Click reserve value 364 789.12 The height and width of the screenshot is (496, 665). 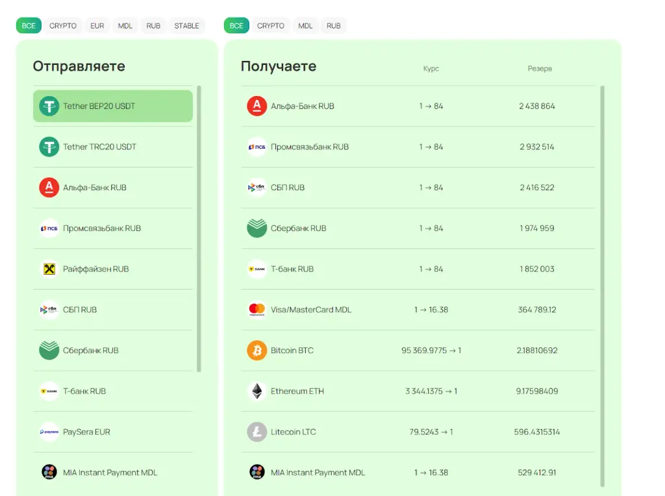(x=537, y=310)
